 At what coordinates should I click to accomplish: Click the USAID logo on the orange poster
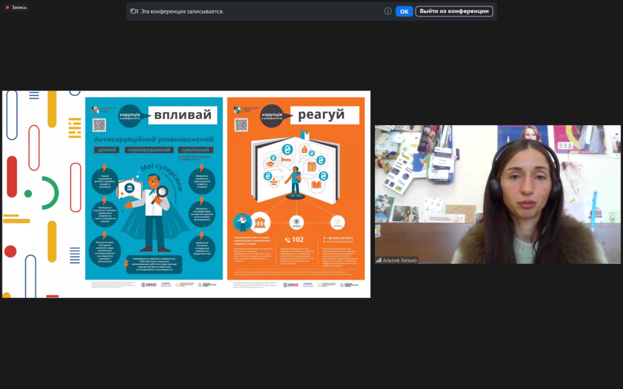pos(290,284)
